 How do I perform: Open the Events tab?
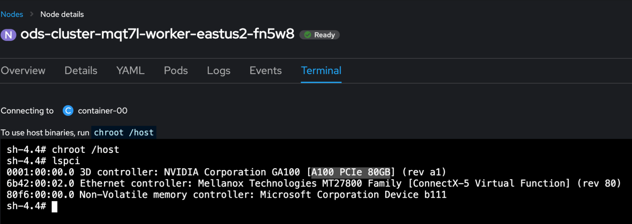pos(266,71)
